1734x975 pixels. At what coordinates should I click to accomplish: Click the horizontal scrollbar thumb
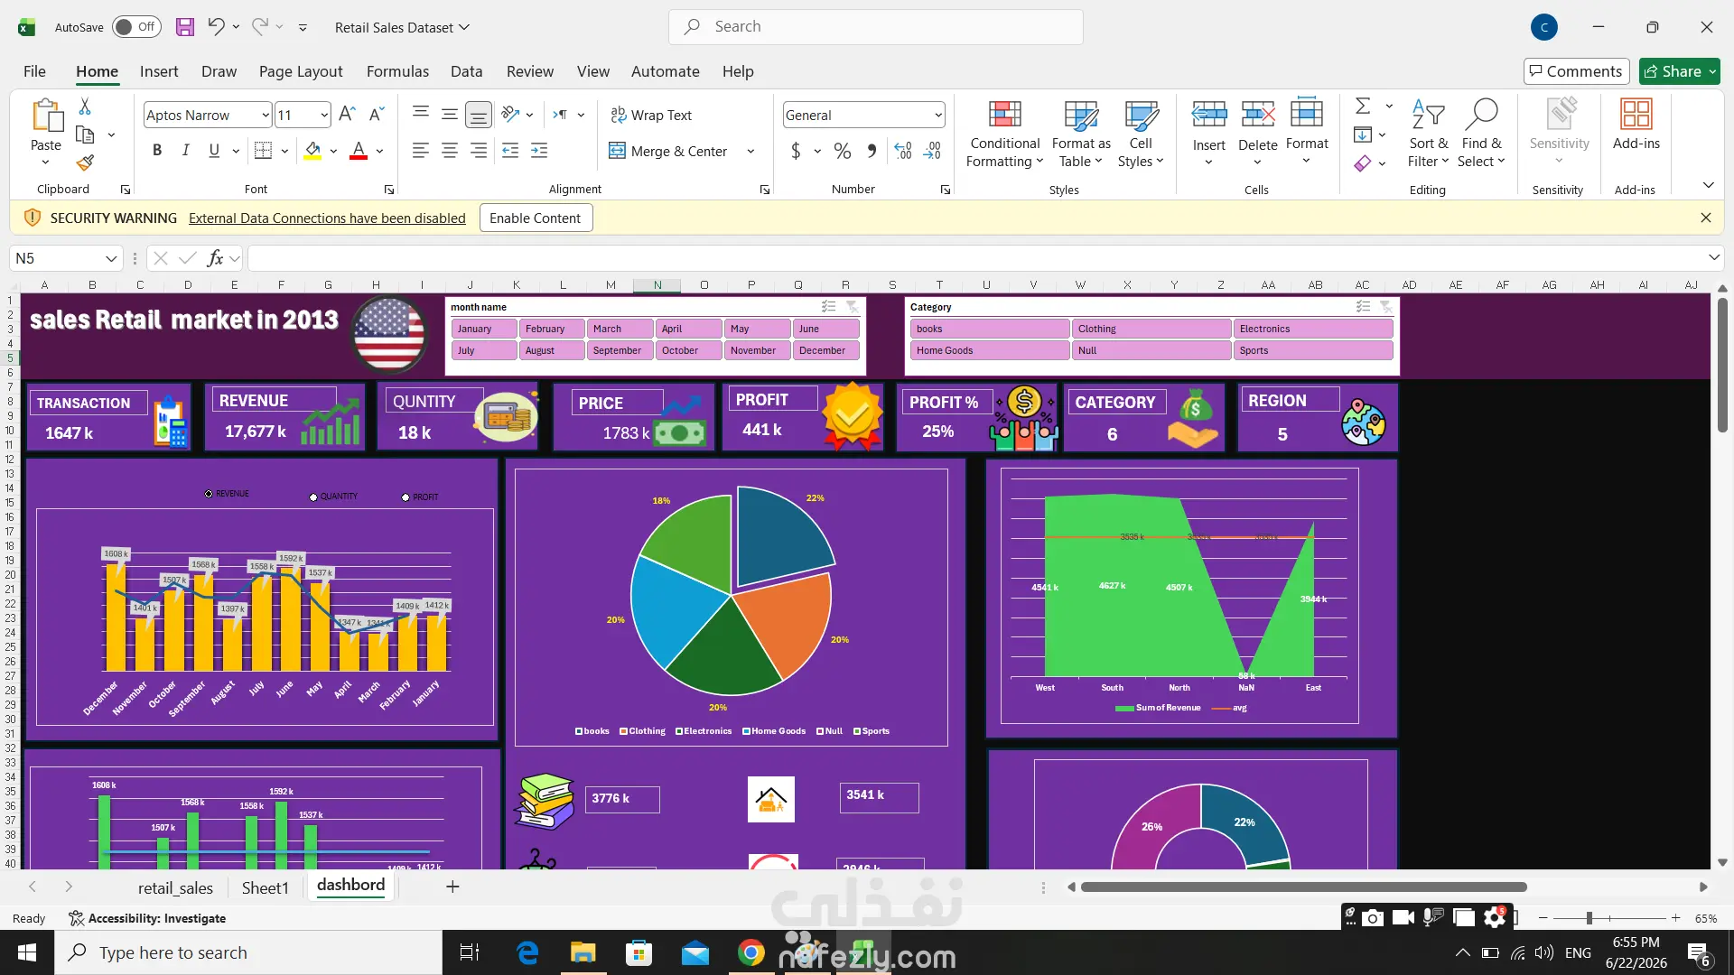coord(1303,887)
